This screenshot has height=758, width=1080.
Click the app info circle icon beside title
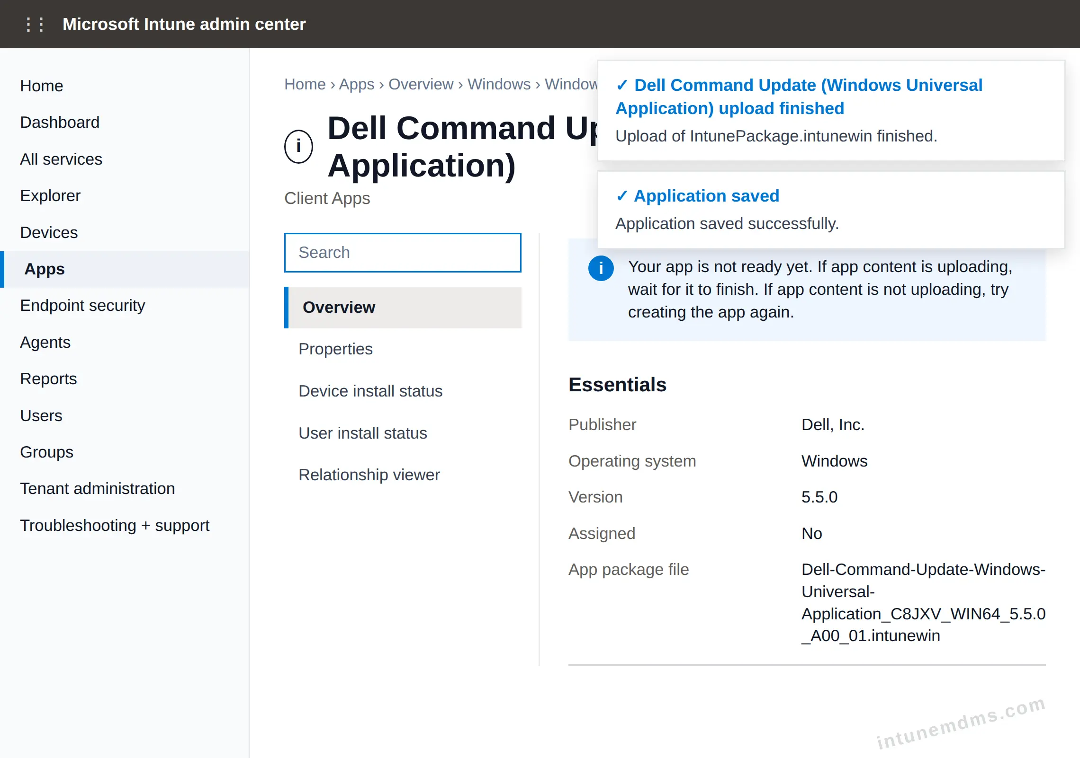click(x=298, y=146)
